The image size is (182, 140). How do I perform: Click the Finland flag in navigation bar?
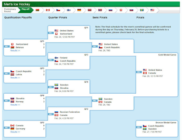pos(69,10)
